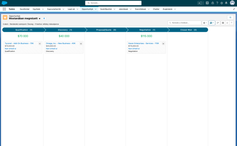The image size is (237, 146).
Task: Pin the Mostanában megnézett list view
Action: click(44, 18)
